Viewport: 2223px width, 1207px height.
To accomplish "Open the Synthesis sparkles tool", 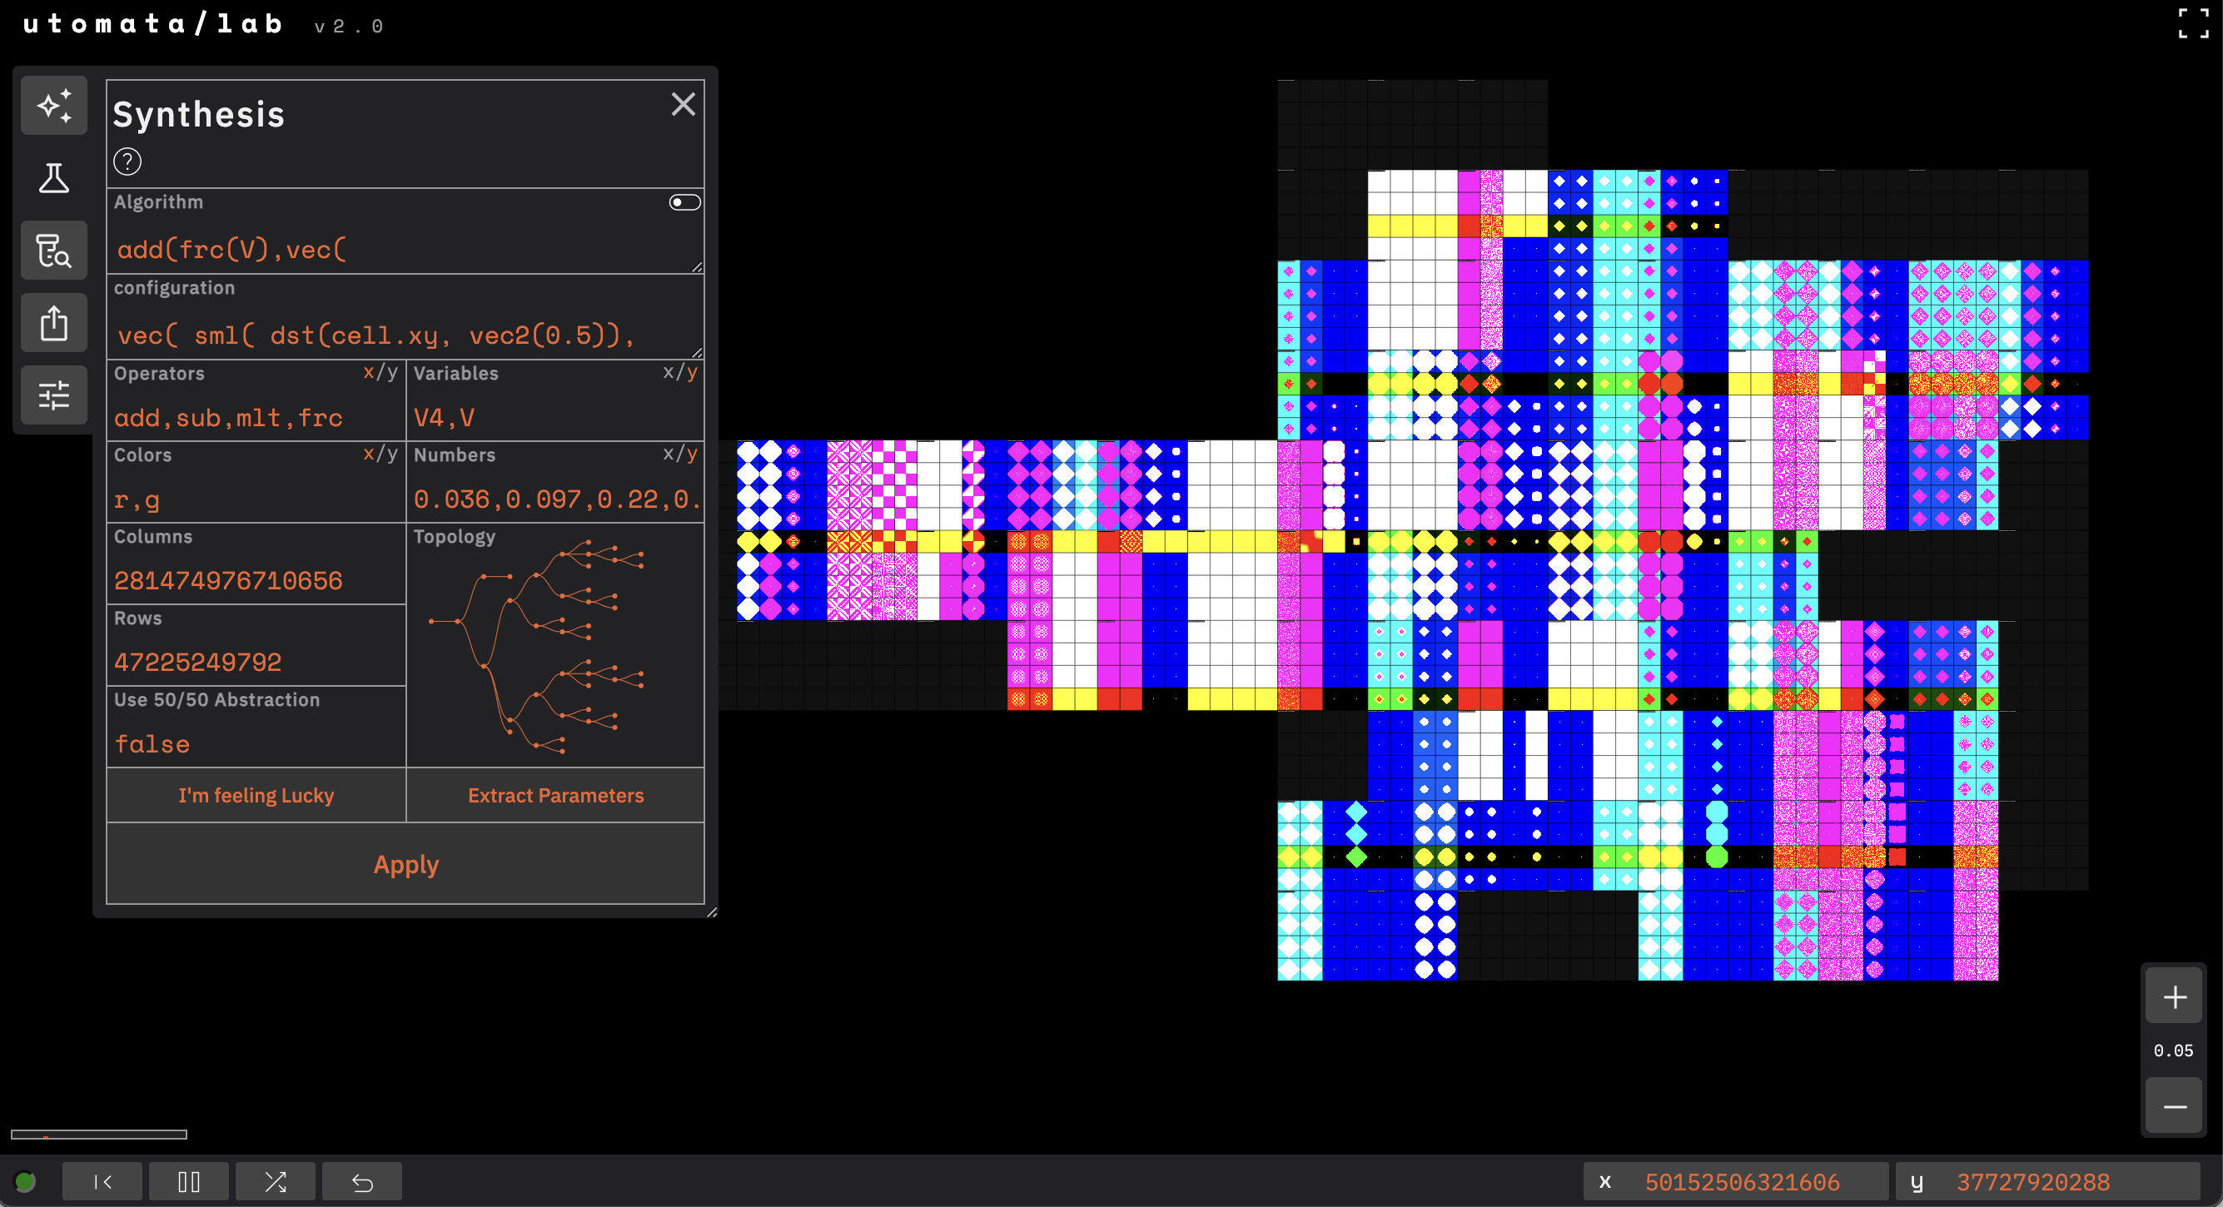I will [x=53, y=105].
